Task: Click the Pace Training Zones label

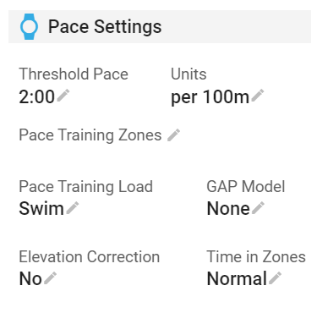Action: click(90, 135)
